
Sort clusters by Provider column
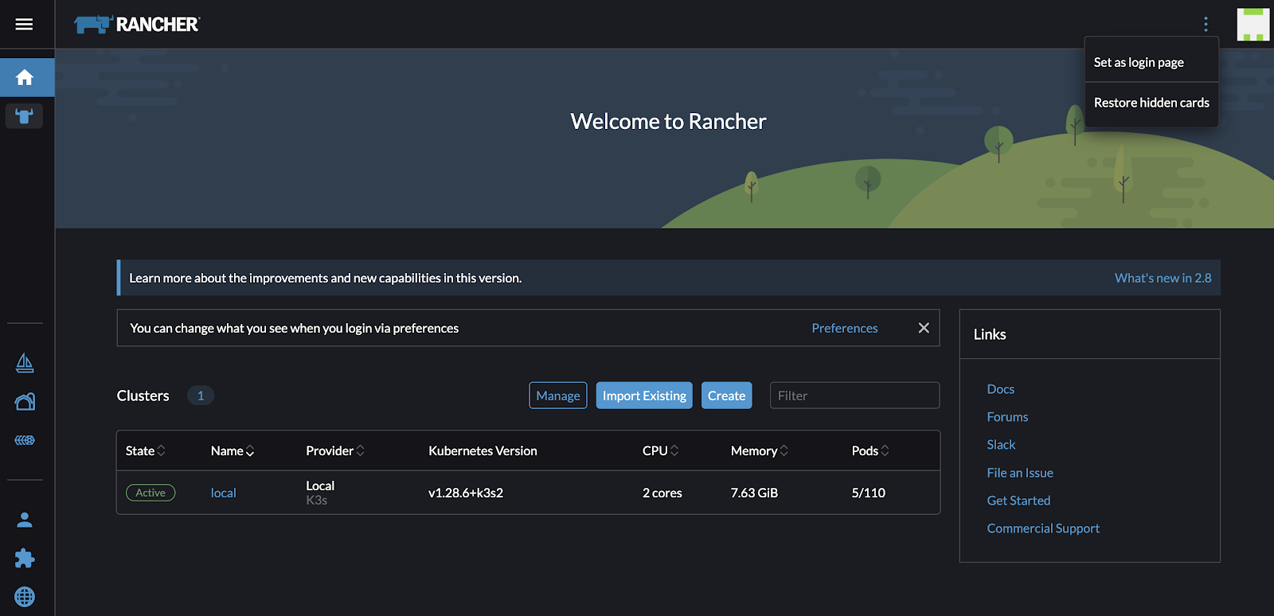point(335,450)
